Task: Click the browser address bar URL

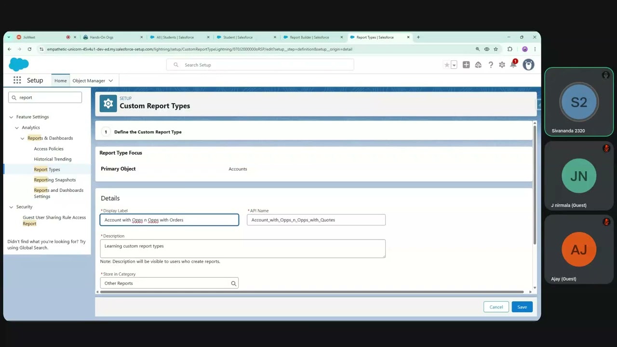Action: point(200,49)
